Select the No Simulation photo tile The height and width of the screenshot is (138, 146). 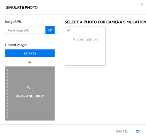85,46
